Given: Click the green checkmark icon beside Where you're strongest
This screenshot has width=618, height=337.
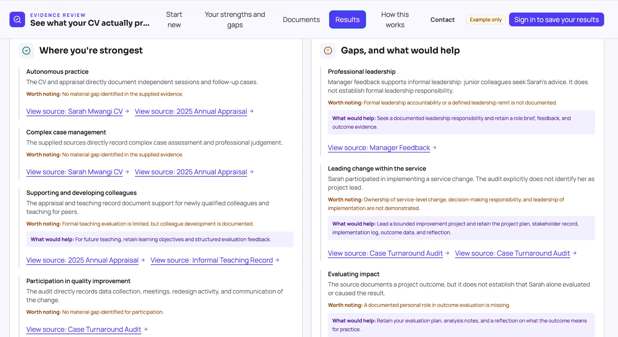Looking at the screenshot, I should [27, 50].
